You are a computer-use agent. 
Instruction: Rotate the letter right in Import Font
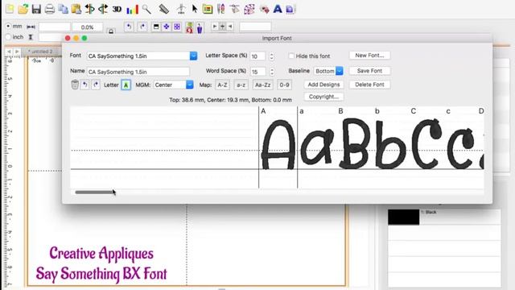(96, 85)
